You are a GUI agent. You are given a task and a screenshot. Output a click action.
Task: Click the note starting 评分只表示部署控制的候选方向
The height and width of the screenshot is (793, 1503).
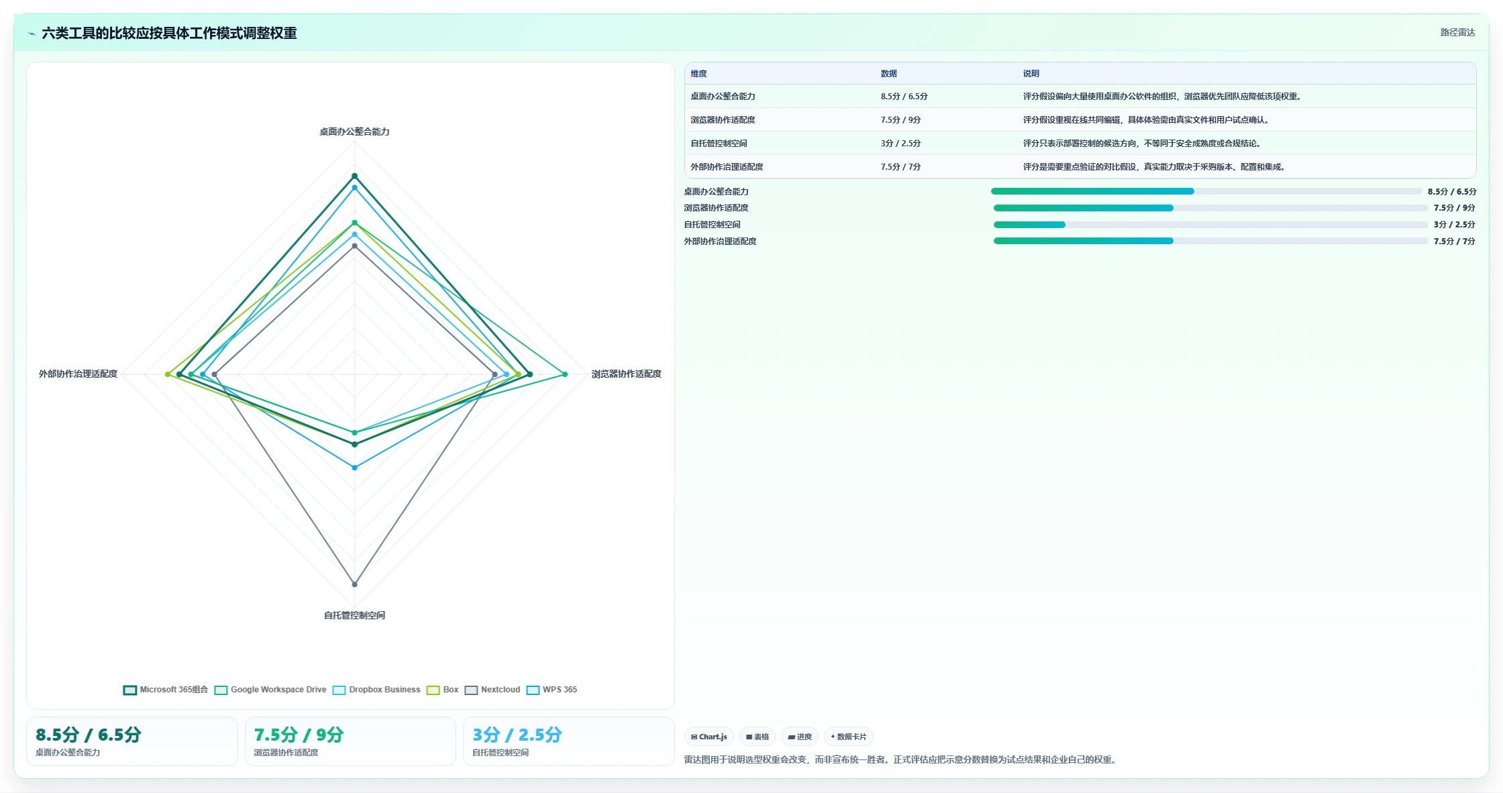click(1143, 144)
